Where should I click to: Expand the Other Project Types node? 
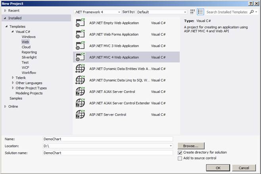pos(13,88)
